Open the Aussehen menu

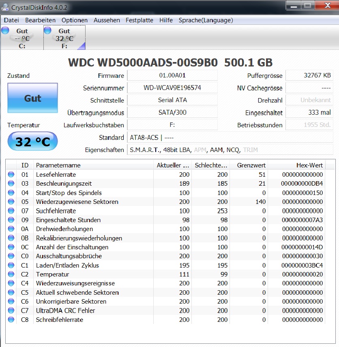[x=107, y=20]
